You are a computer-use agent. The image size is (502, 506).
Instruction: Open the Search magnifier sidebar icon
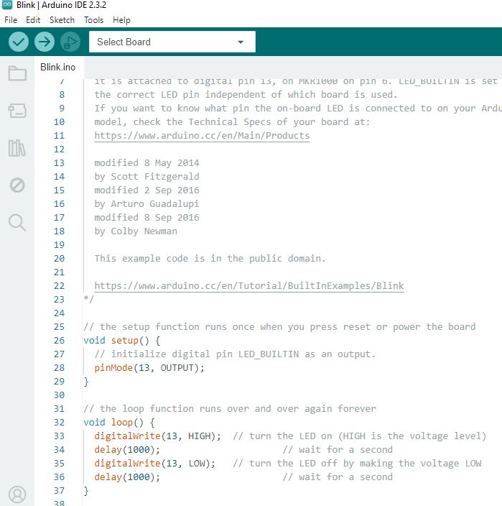(x=17, y=223)
